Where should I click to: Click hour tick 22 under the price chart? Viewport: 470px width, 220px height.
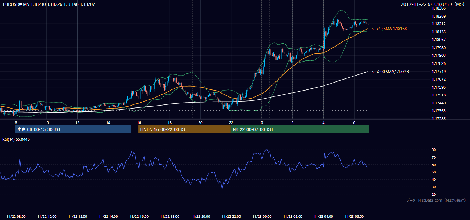click(x=231, y=122)
